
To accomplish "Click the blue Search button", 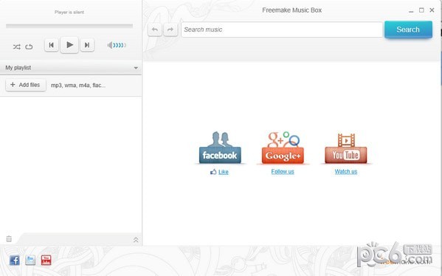I will point(408,30).
